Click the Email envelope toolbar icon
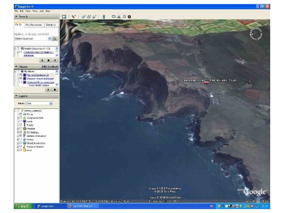This screenshot has width=284, height=213. point(114,17)
